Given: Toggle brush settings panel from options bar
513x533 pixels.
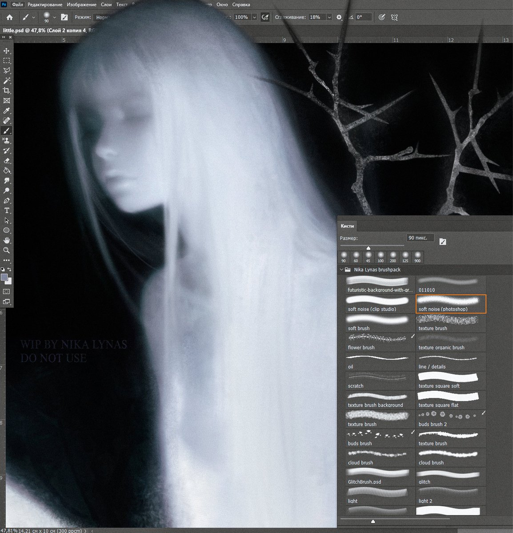Looking at the screenshot, I should click(64, 17).
